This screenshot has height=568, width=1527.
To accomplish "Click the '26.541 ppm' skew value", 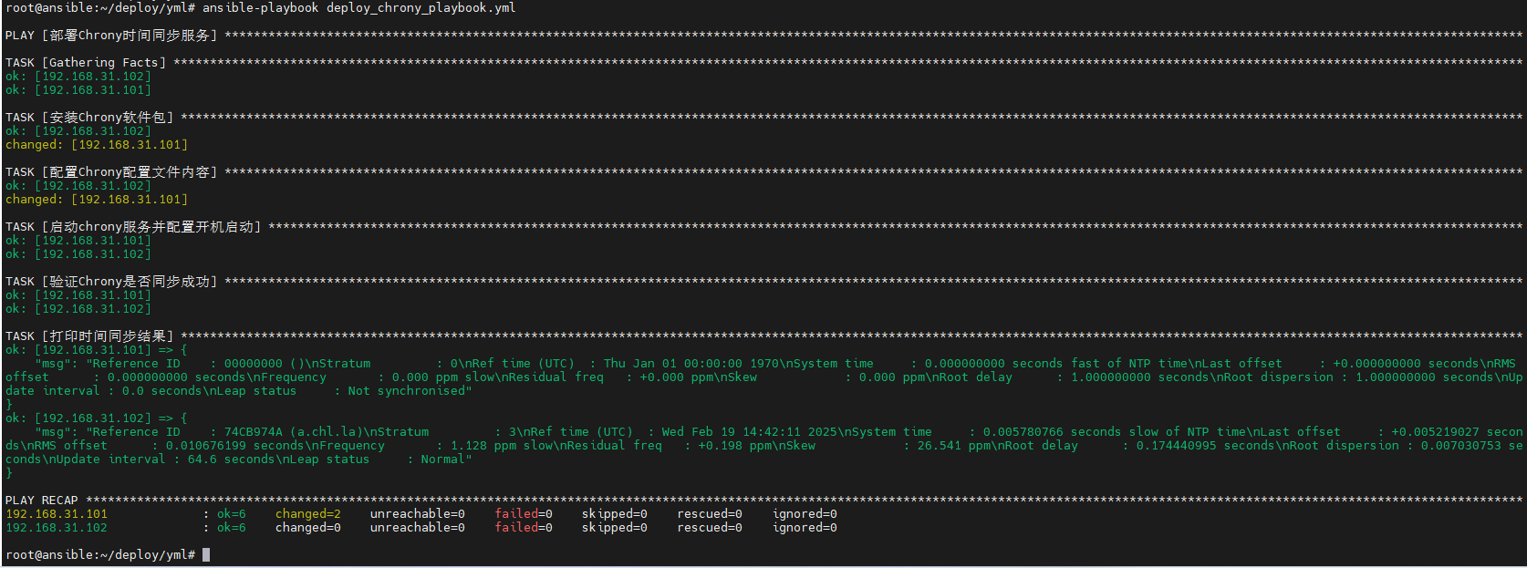I will pos(954,446).
